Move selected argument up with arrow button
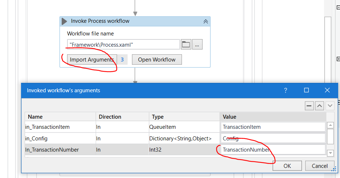Image resolution: width=340 pixels, height=178 pixels. coord(319,106)
